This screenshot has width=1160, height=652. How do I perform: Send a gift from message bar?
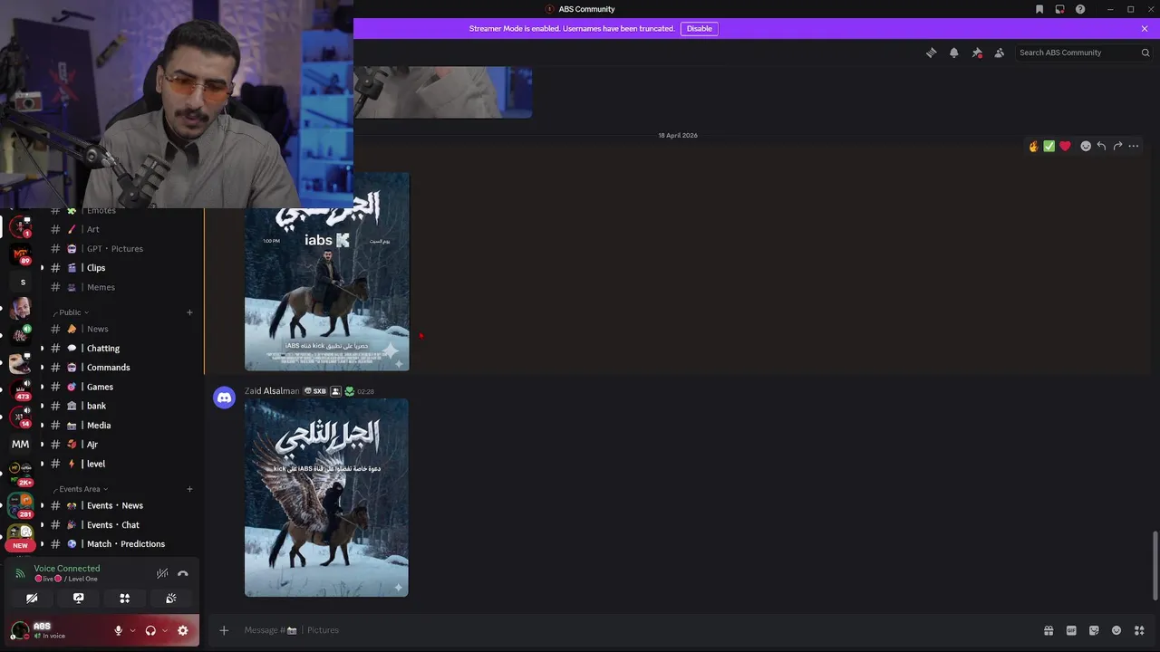1049,630
